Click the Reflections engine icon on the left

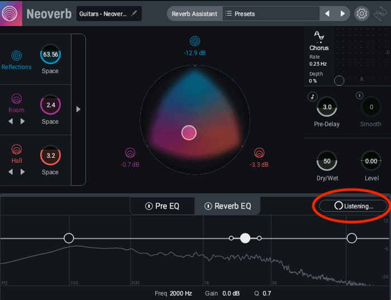pos(16,56)
